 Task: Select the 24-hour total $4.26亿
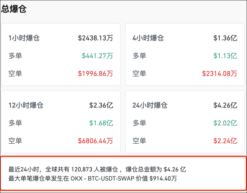225,105
